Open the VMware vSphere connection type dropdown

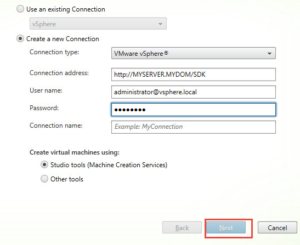coord(194,53)
